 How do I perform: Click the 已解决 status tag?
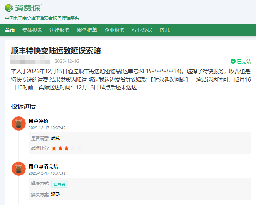(x=59, y=184)
